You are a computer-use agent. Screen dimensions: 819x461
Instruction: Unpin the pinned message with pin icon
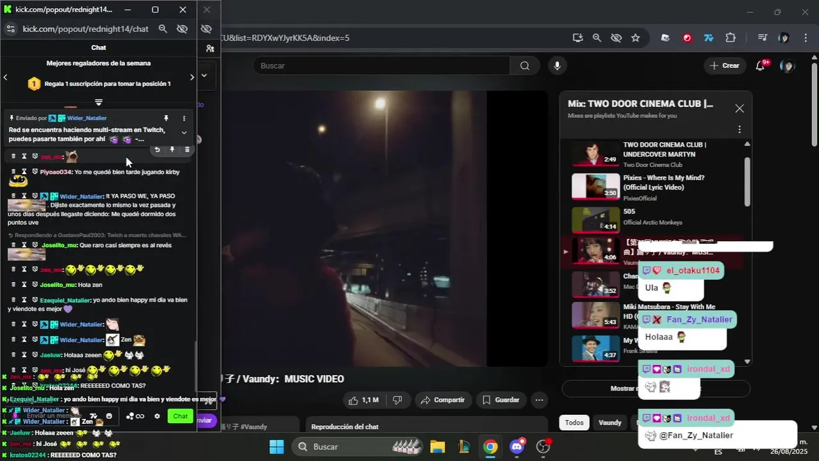coord(166,118)
